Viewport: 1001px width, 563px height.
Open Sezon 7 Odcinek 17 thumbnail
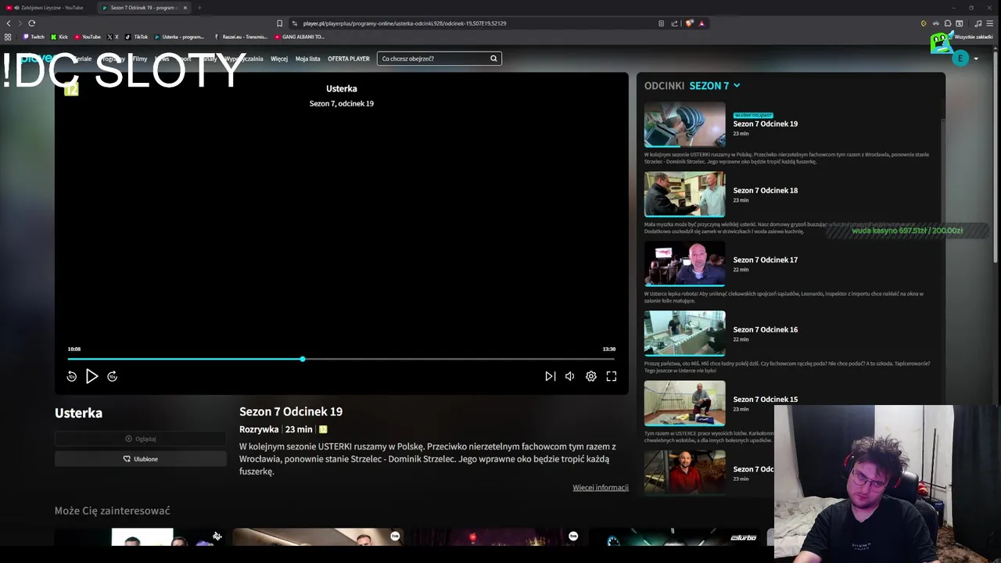point(684,264)
